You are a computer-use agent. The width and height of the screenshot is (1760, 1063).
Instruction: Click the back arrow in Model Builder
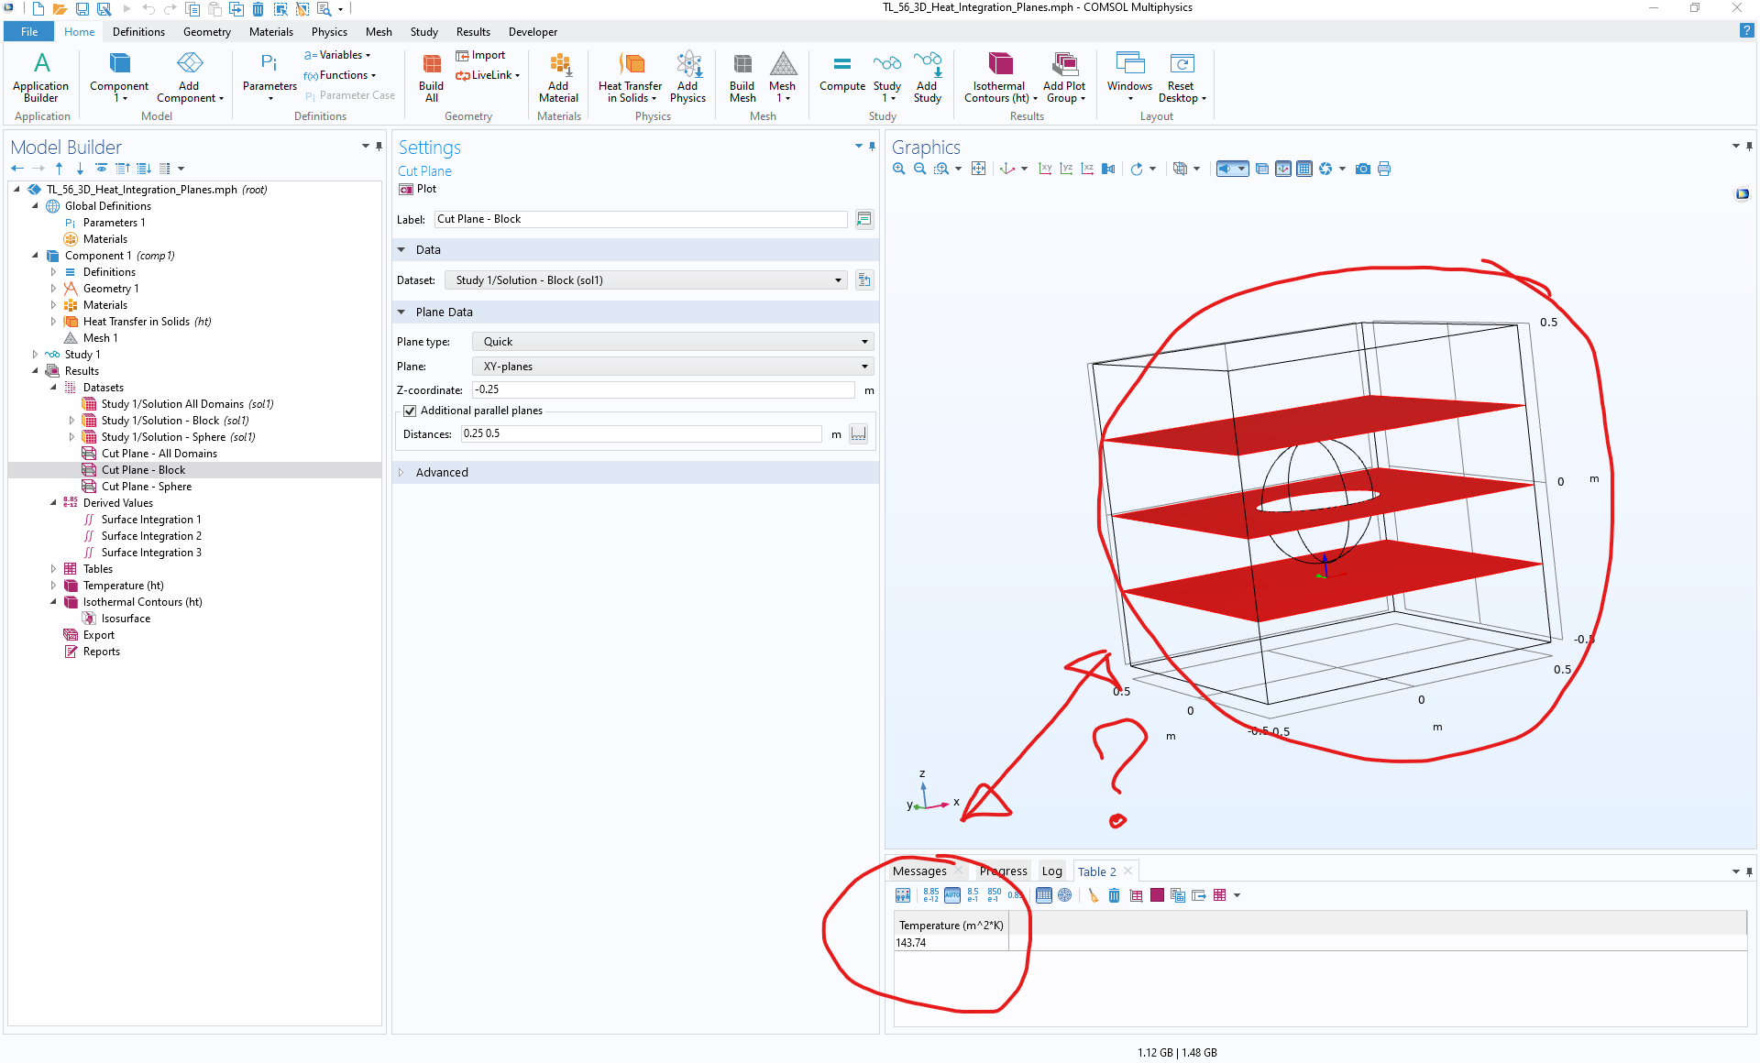pyautogui.click(x=17, y=169)
